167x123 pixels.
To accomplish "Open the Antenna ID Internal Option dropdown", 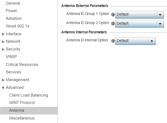I will [135, 41].
